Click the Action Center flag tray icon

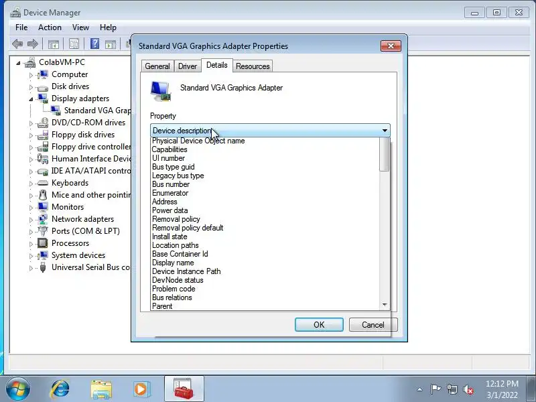tap(435, 389)
